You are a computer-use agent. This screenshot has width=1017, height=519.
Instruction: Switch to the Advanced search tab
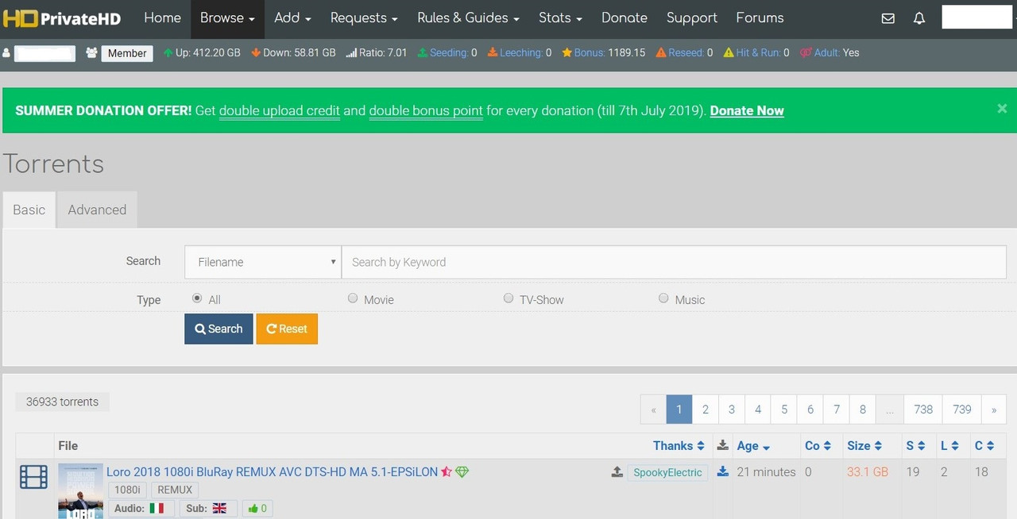[x=97, y=210]
